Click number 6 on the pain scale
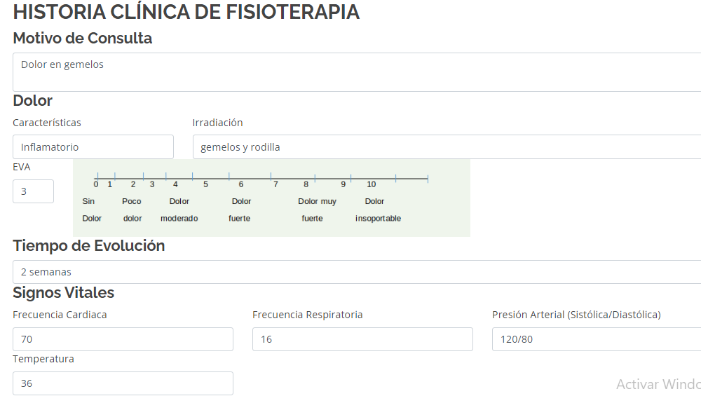 coord(240,184)
